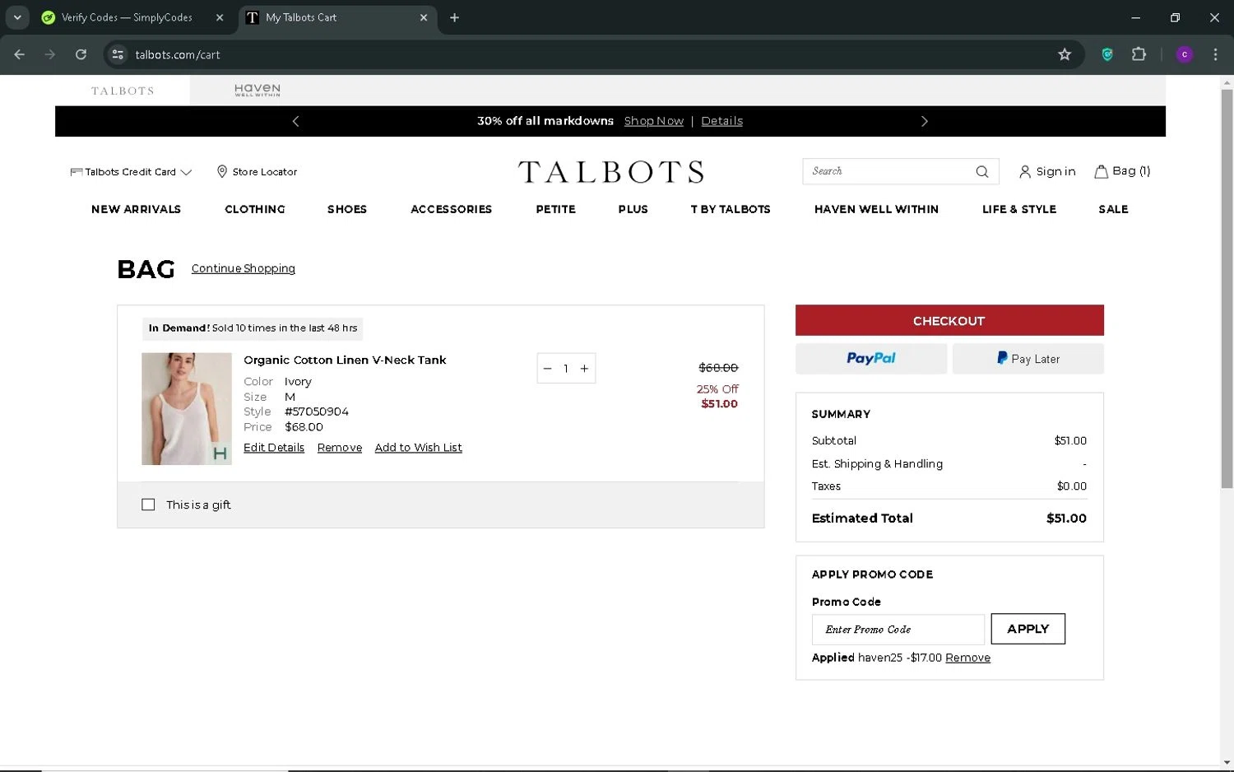This screenshot has width=1234, height=772.
Task: Click the search magnifier icon
Action: pos(982,171)
